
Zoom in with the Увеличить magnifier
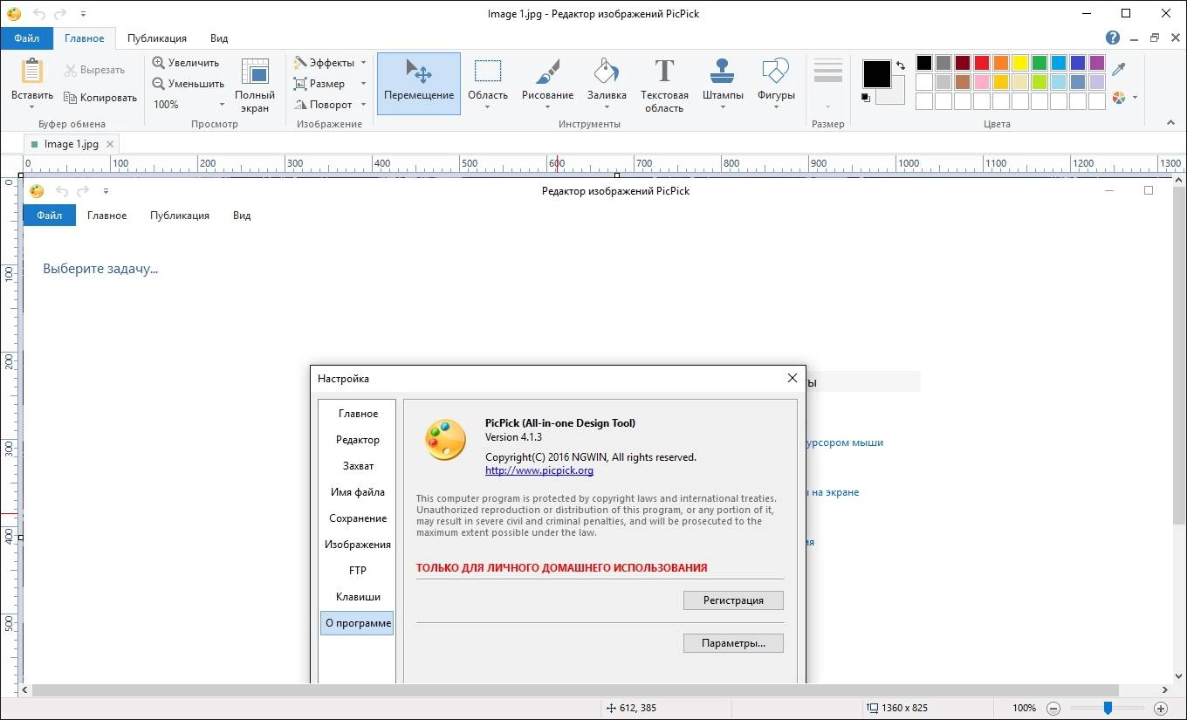click(x=186, y=63)
